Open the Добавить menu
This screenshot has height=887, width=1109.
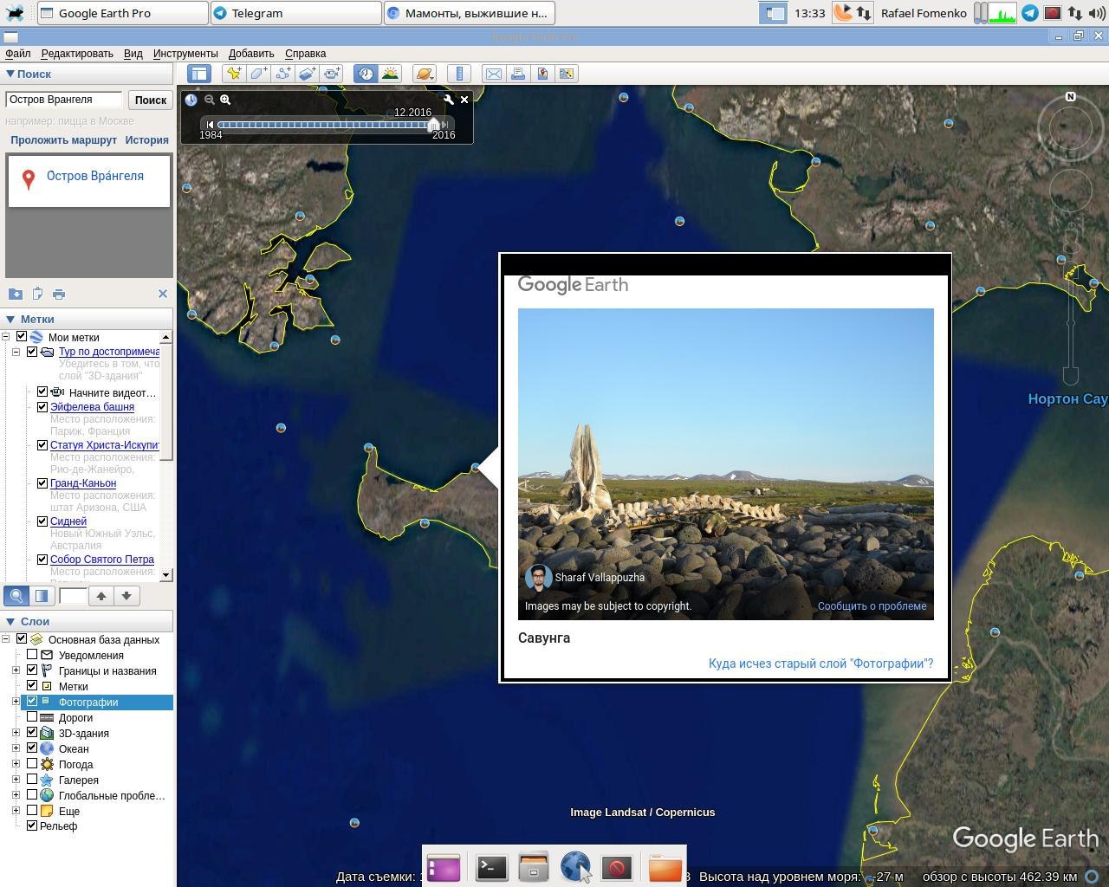(251, 54)
